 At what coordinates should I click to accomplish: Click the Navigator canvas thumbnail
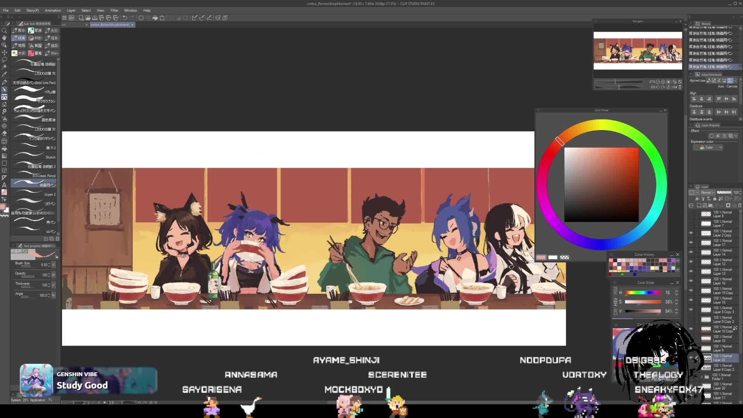(x=638, y=51)
